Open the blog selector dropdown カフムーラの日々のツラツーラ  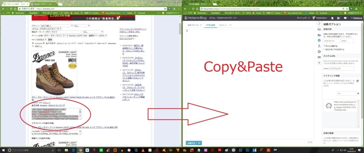[x=47, y=29]
